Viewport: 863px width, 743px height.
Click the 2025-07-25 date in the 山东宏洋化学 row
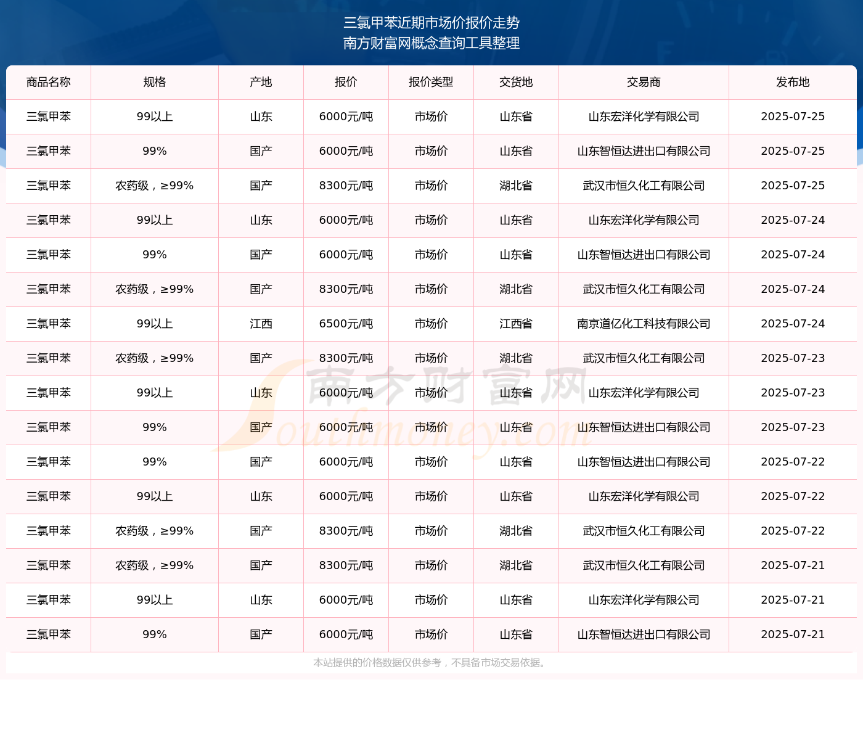point(793,117)
